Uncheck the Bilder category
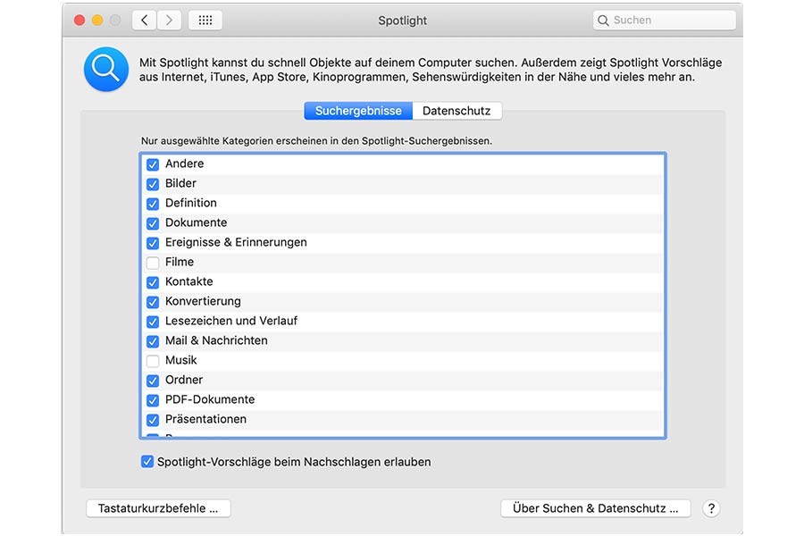Screen dimensions: 804x536 pyautogui.click(x=153, y=184)
